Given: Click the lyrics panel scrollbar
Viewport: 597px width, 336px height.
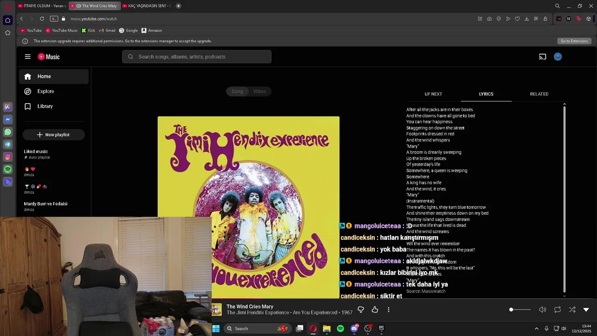Looking at the screenshot, I should tap(564, 200).
